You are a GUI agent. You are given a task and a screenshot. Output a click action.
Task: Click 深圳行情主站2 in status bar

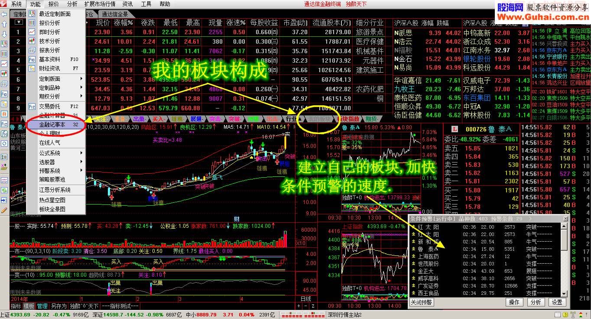coord(344,315)
